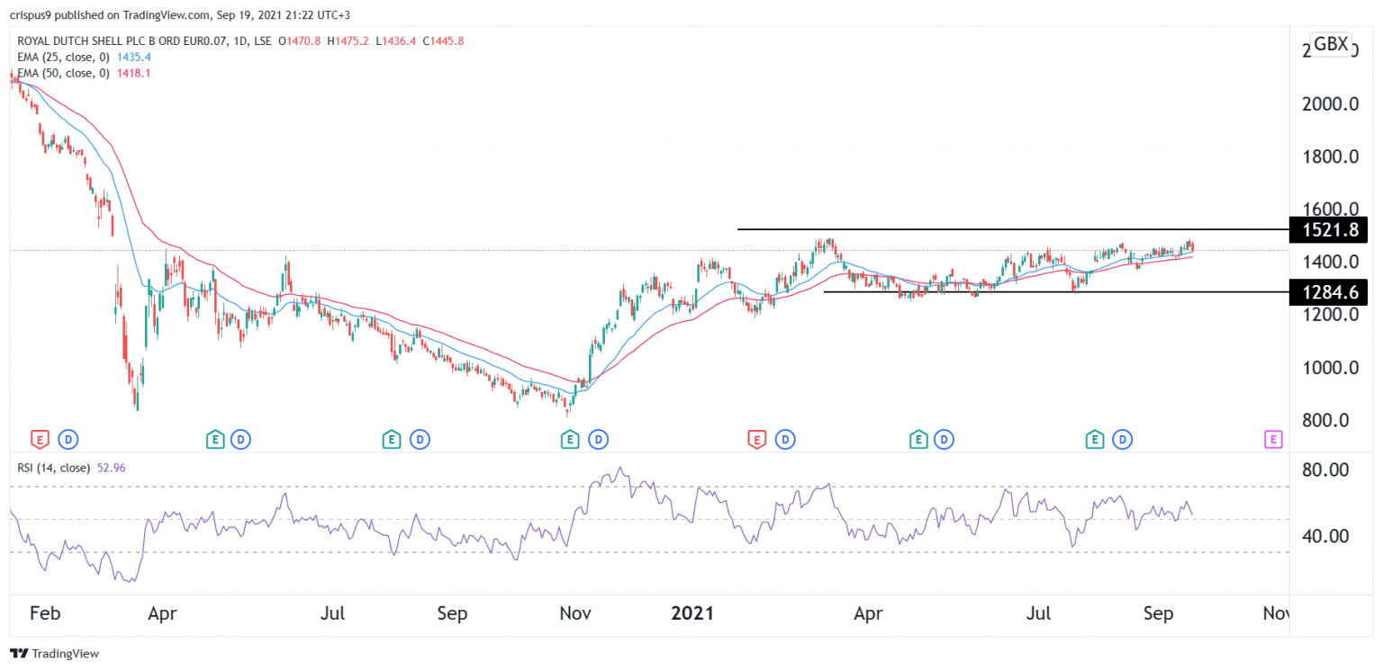
Task: Toggle visibility of the EMA (50) indicator
Action: coord(63,73)
